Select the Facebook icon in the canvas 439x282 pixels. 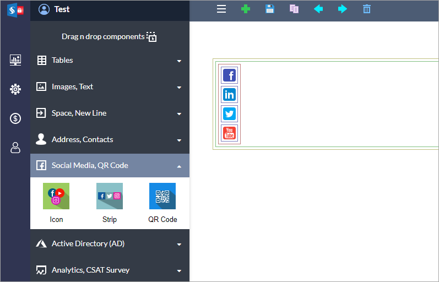pos(229,75)
